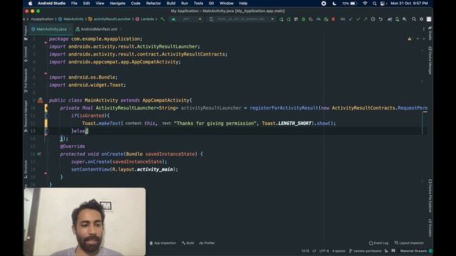Open the Build tool window at the bottom
This screenshot has height=256, width=456.
click(188, 243)
